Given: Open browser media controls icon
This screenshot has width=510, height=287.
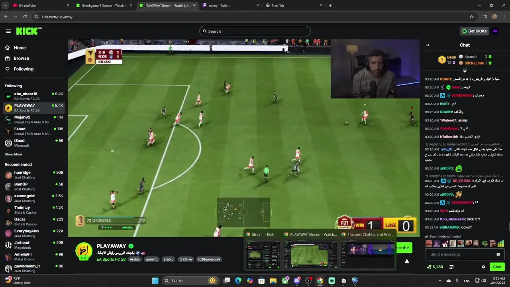Looking at the screenshot, I should 485,17.
